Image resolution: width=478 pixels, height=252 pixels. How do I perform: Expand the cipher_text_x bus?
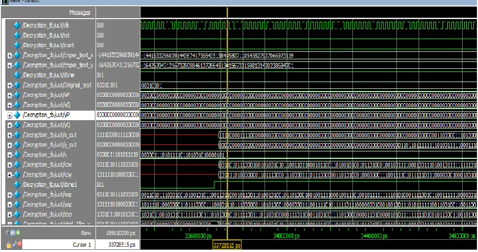click(x=10, y=56)
